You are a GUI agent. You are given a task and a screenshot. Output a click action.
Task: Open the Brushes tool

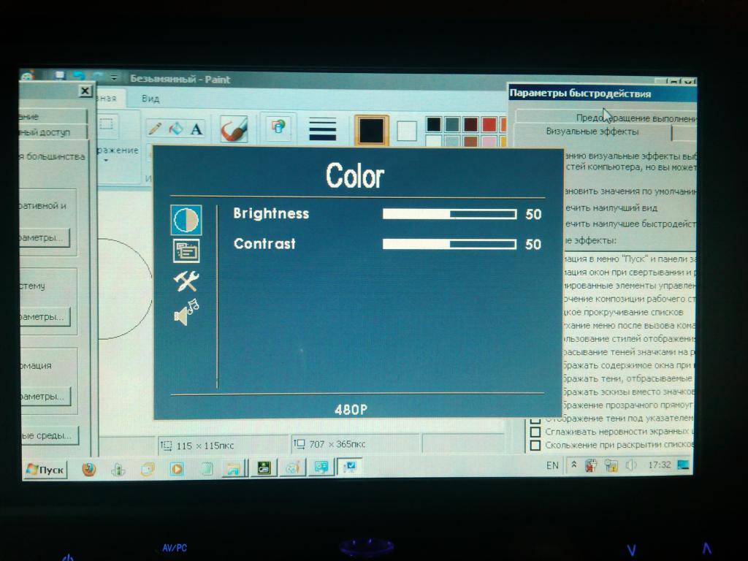click(x=234, y=129)
